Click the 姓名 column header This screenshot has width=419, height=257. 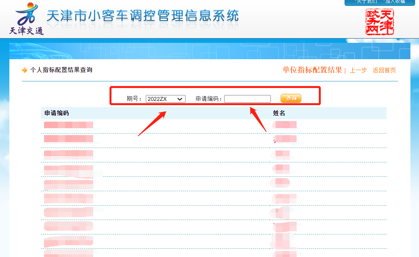click(x=279, y=113)
